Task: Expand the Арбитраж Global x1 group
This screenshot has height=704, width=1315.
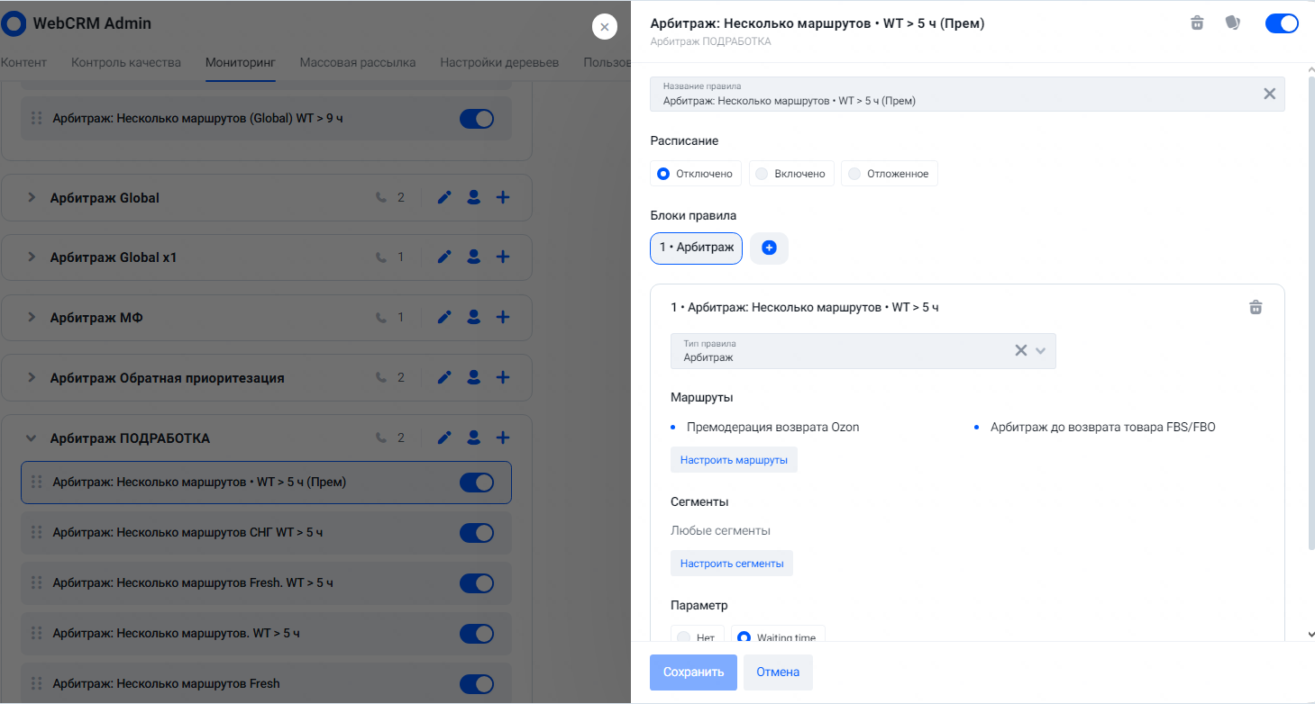Action: [32, 257]
